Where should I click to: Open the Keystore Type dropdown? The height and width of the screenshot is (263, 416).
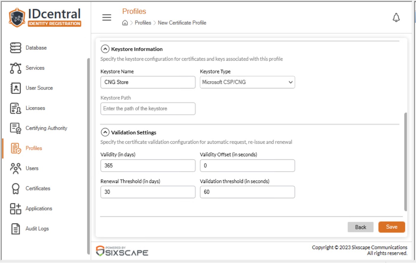[x=247, y=82]
